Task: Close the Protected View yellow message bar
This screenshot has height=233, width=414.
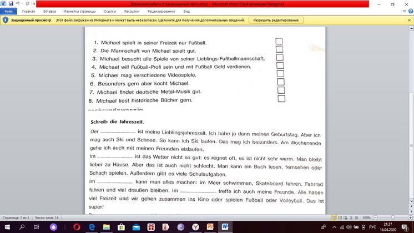Action: (409, 20)
